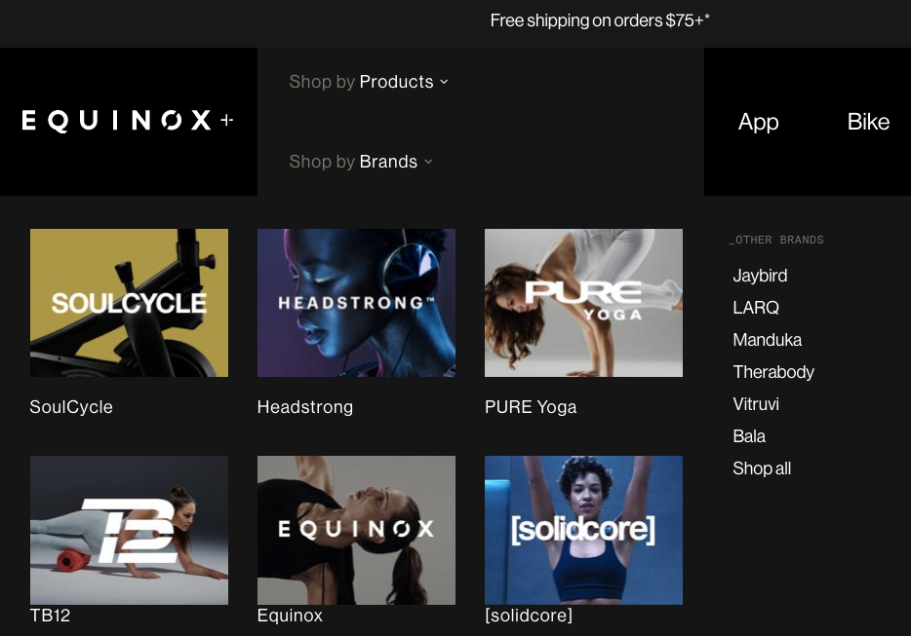Click the PURE Yoga text link

pos(531,407)
